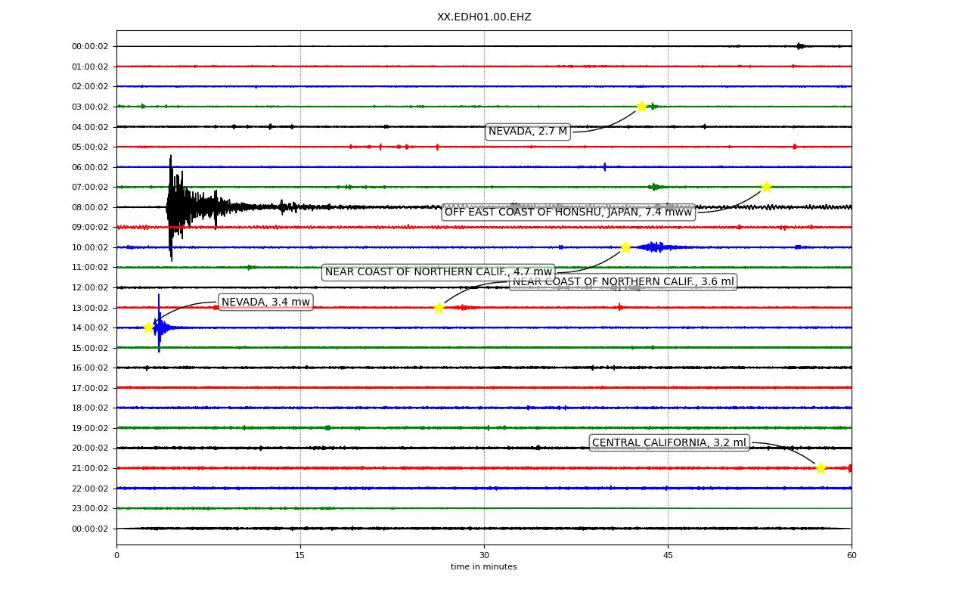The height and width of the screenshot is (605, 968).
Task: Click the yellow star for Nevada 2.7 M
Action: [x=641, y=107]
